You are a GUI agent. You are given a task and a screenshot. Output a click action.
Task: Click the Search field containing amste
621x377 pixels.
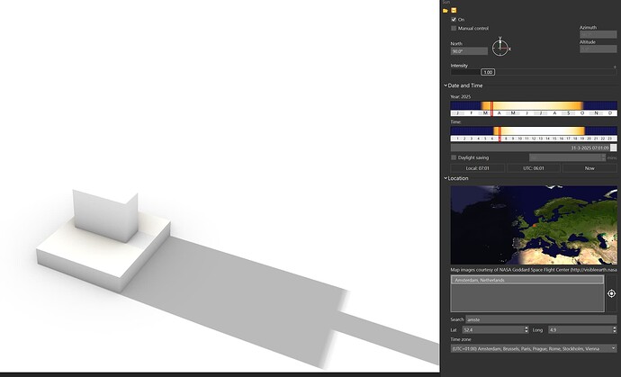point(541,319)
